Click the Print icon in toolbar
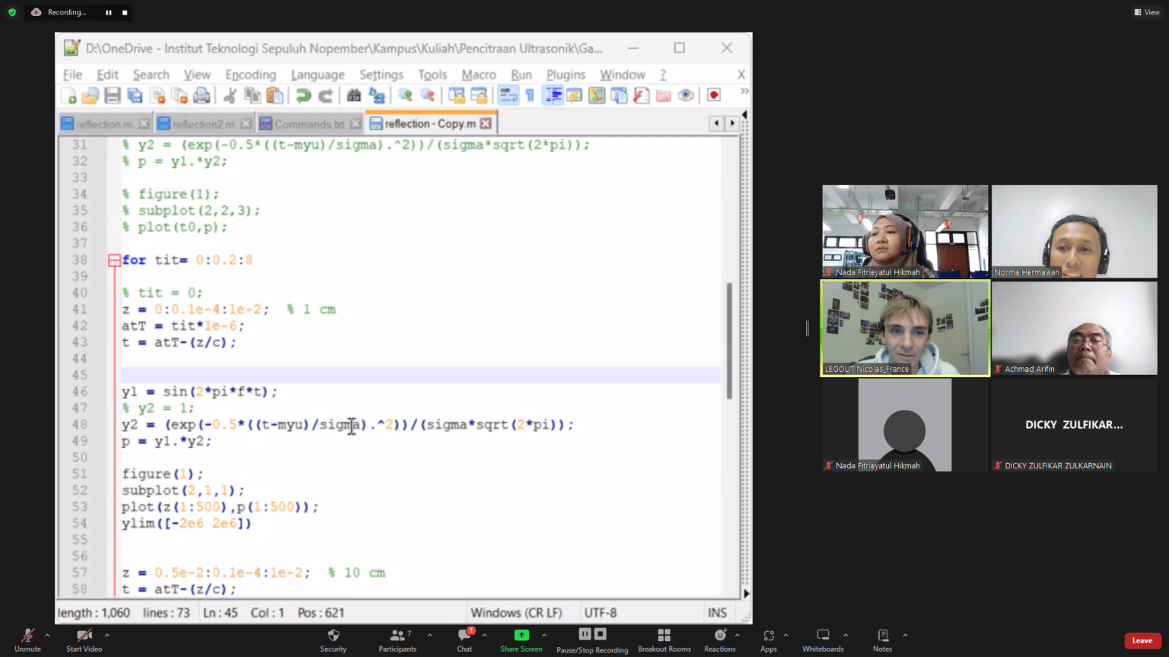This screenshot has width=1169, height=657. tap(202, 96)
